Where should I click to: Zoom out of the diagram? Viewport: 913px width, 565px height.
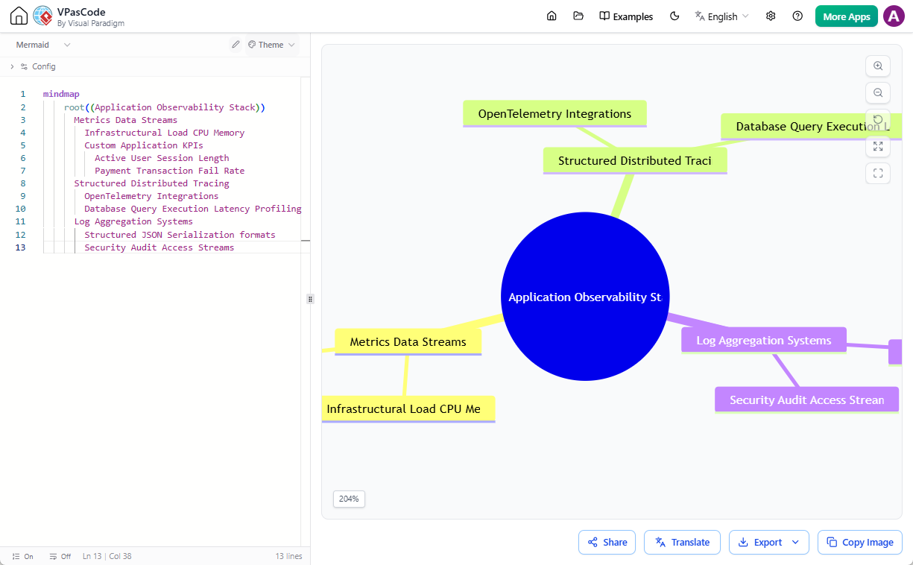click(x=878, y=93)
